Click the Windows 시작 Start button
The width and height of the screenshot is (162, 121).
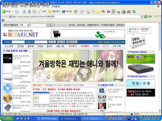click(7, 119)
